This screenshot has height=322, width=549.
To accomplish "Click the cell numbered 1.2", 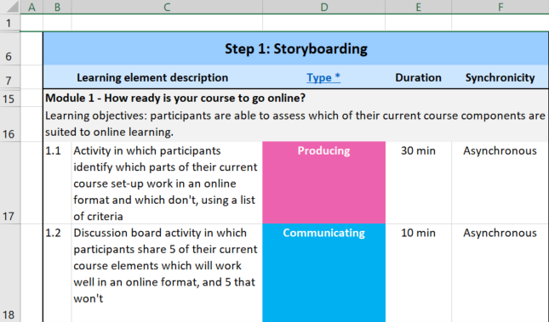I will click(57, 273).
